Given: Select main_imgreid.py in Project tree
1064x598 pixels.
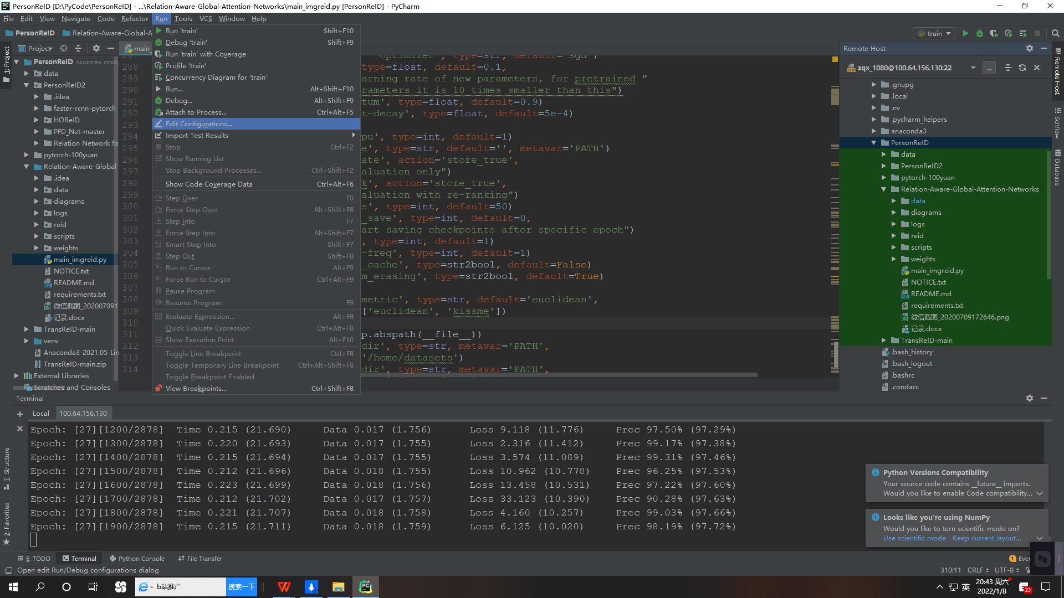Looking at the screenshot, I should point(80,260).
